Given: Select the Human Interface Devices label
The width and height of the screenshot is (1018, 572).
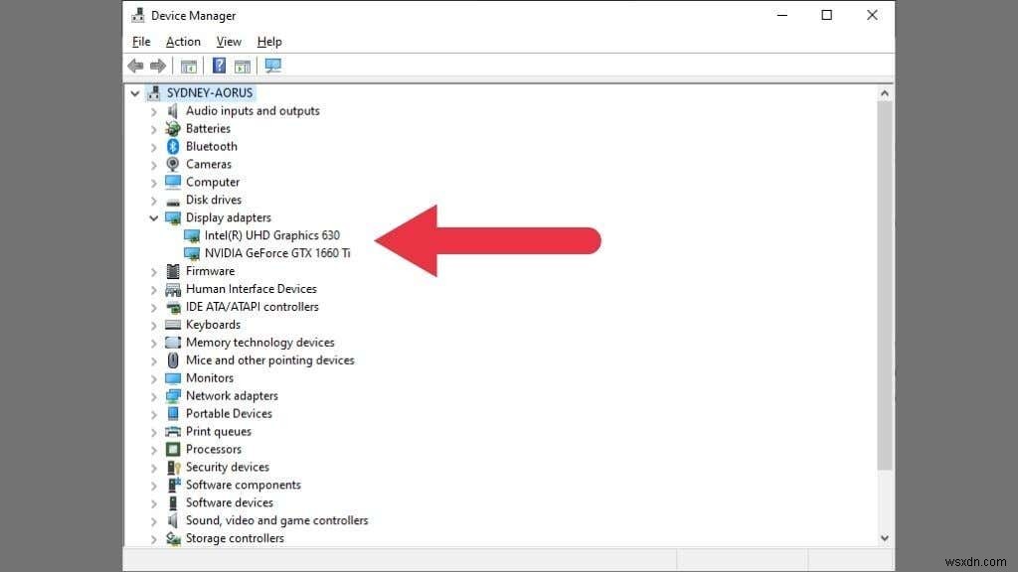Looking at the screenshot, I should pos(252,289).
